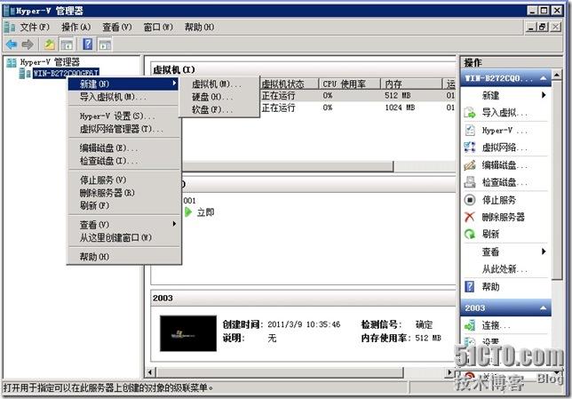This screenshot has height=399, width=572.
Task: Choose 虚拟网络管理器(T)... from context menu
Action: [x=124, y=129]
